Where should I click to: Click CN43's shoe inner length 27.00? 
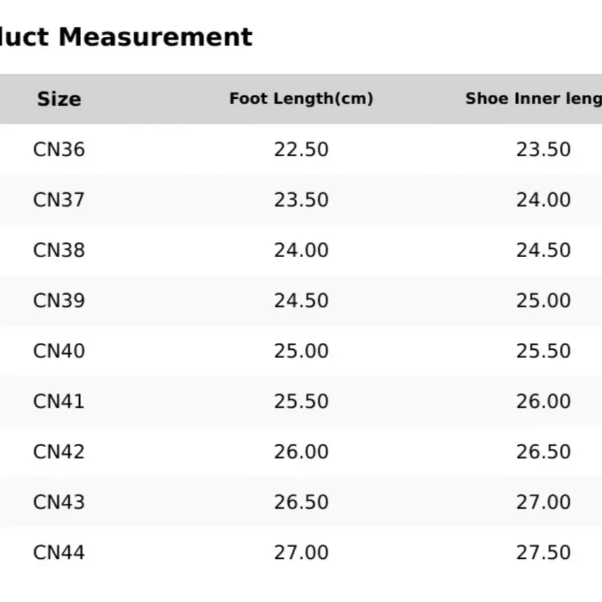pyautogui.click(x=543, y=502)
